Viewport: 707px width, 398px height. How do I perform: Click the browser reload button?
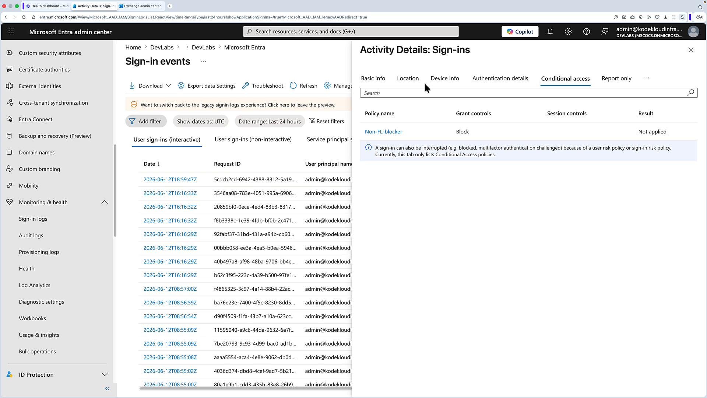pyautogui.click(x=24, y=17)
